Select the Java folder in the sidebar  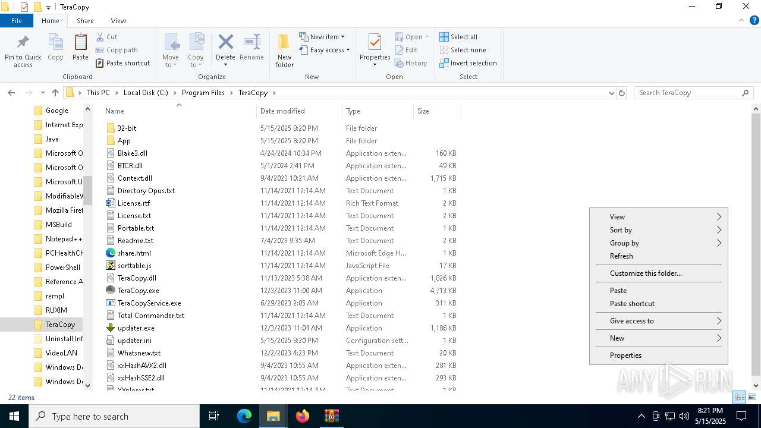(x=52, y=139)
